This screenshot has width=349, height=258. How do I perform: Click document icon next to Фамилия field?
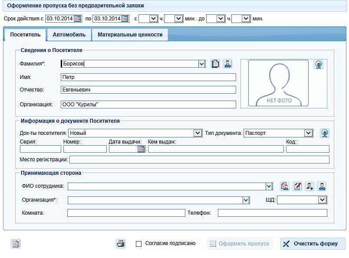click(215, 64)
